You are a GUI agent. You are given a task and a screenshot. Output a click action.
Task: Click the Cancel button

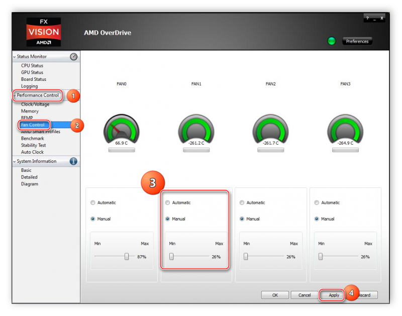click(305, 295)
